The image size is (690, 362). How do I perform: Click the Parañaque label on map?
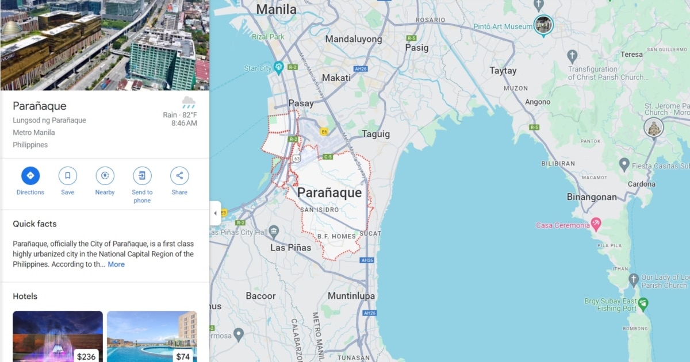tap(329, 193)
